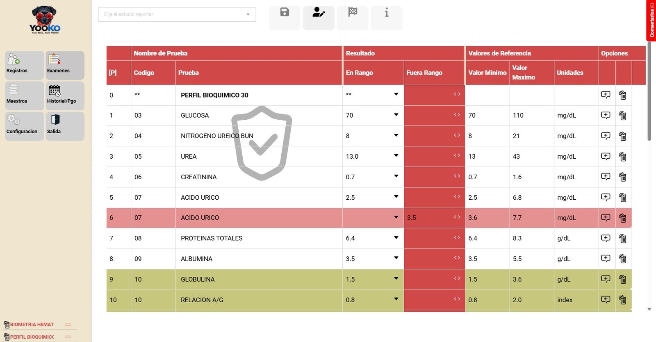Open the Historial/Pgo sidebar tile
656x342 pixels.
(65, 96)
